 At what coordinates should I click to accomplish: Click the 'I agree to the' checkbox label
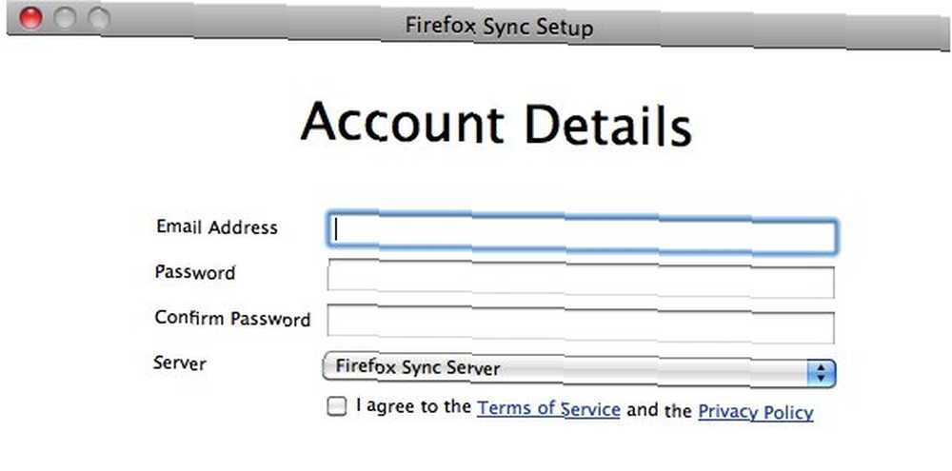(413, 405)
